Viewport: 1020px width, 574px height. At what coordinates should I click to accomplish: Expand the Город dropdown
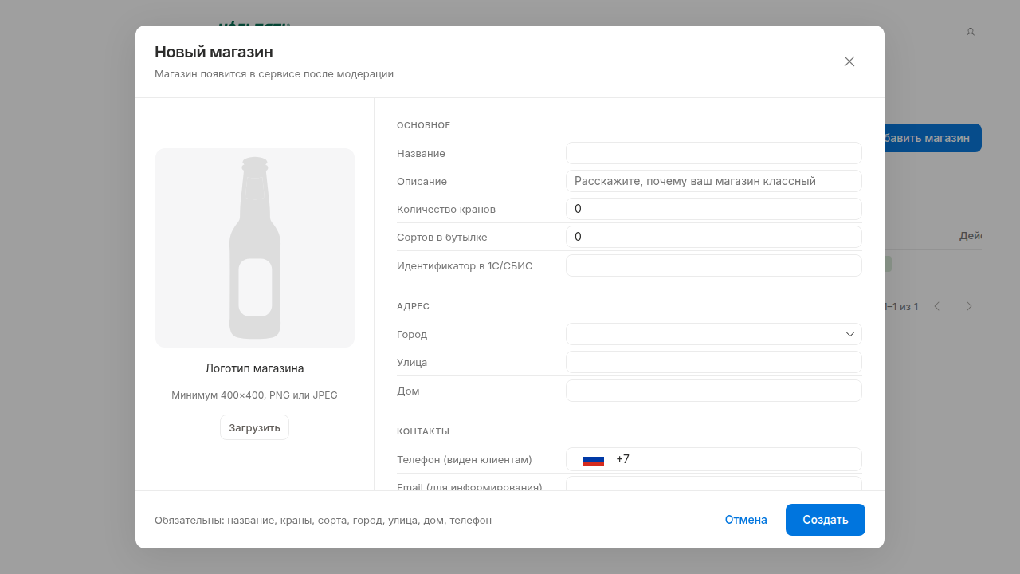(x=714, y=334)
